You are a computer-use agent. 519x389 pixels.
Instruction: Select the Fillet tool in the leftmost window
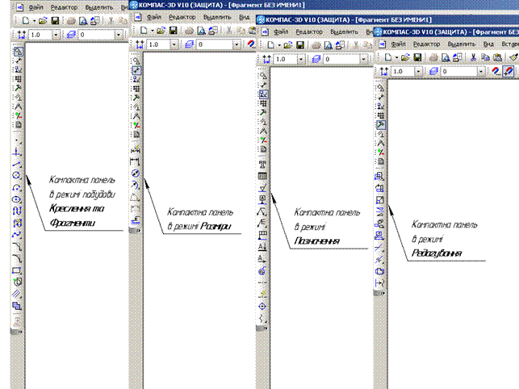point(18,258)
